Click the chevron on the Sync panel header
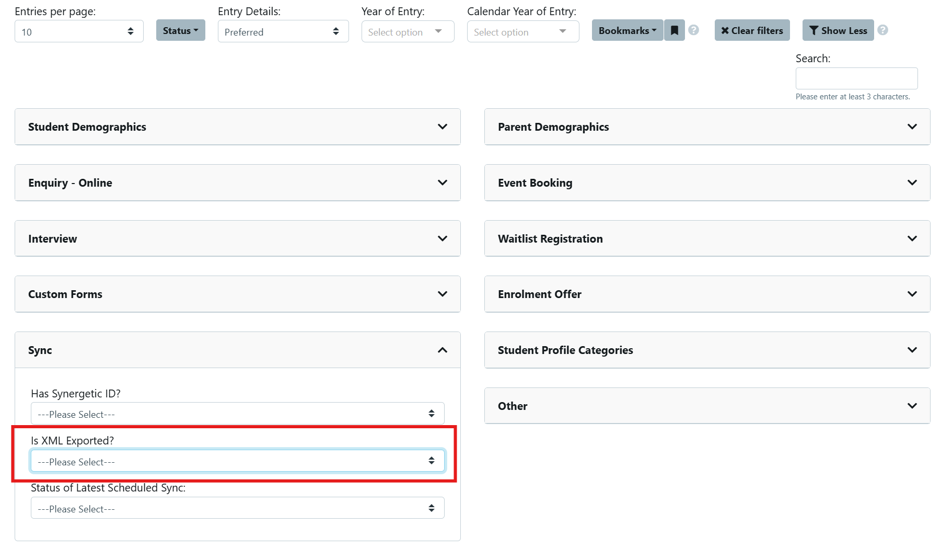 tap(443, 350)
